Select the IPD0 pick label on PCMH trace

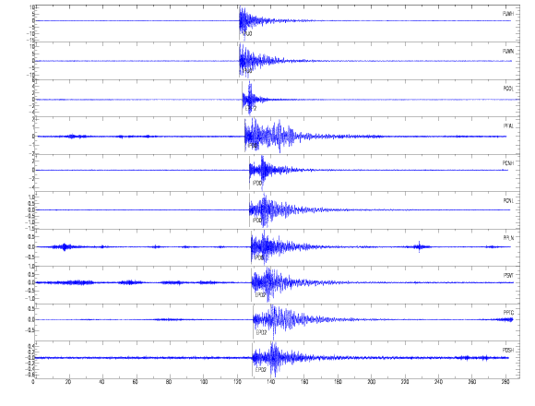(257, 184)
